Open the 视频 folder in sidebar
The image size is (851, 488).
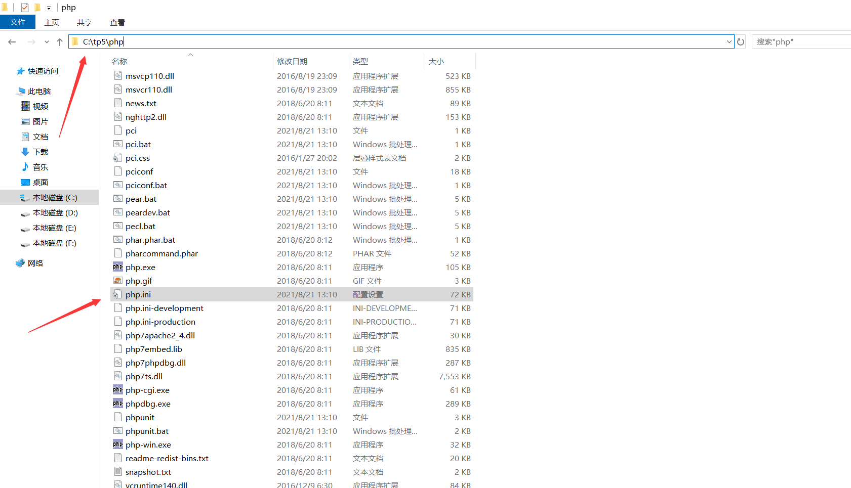click(34, 106)
